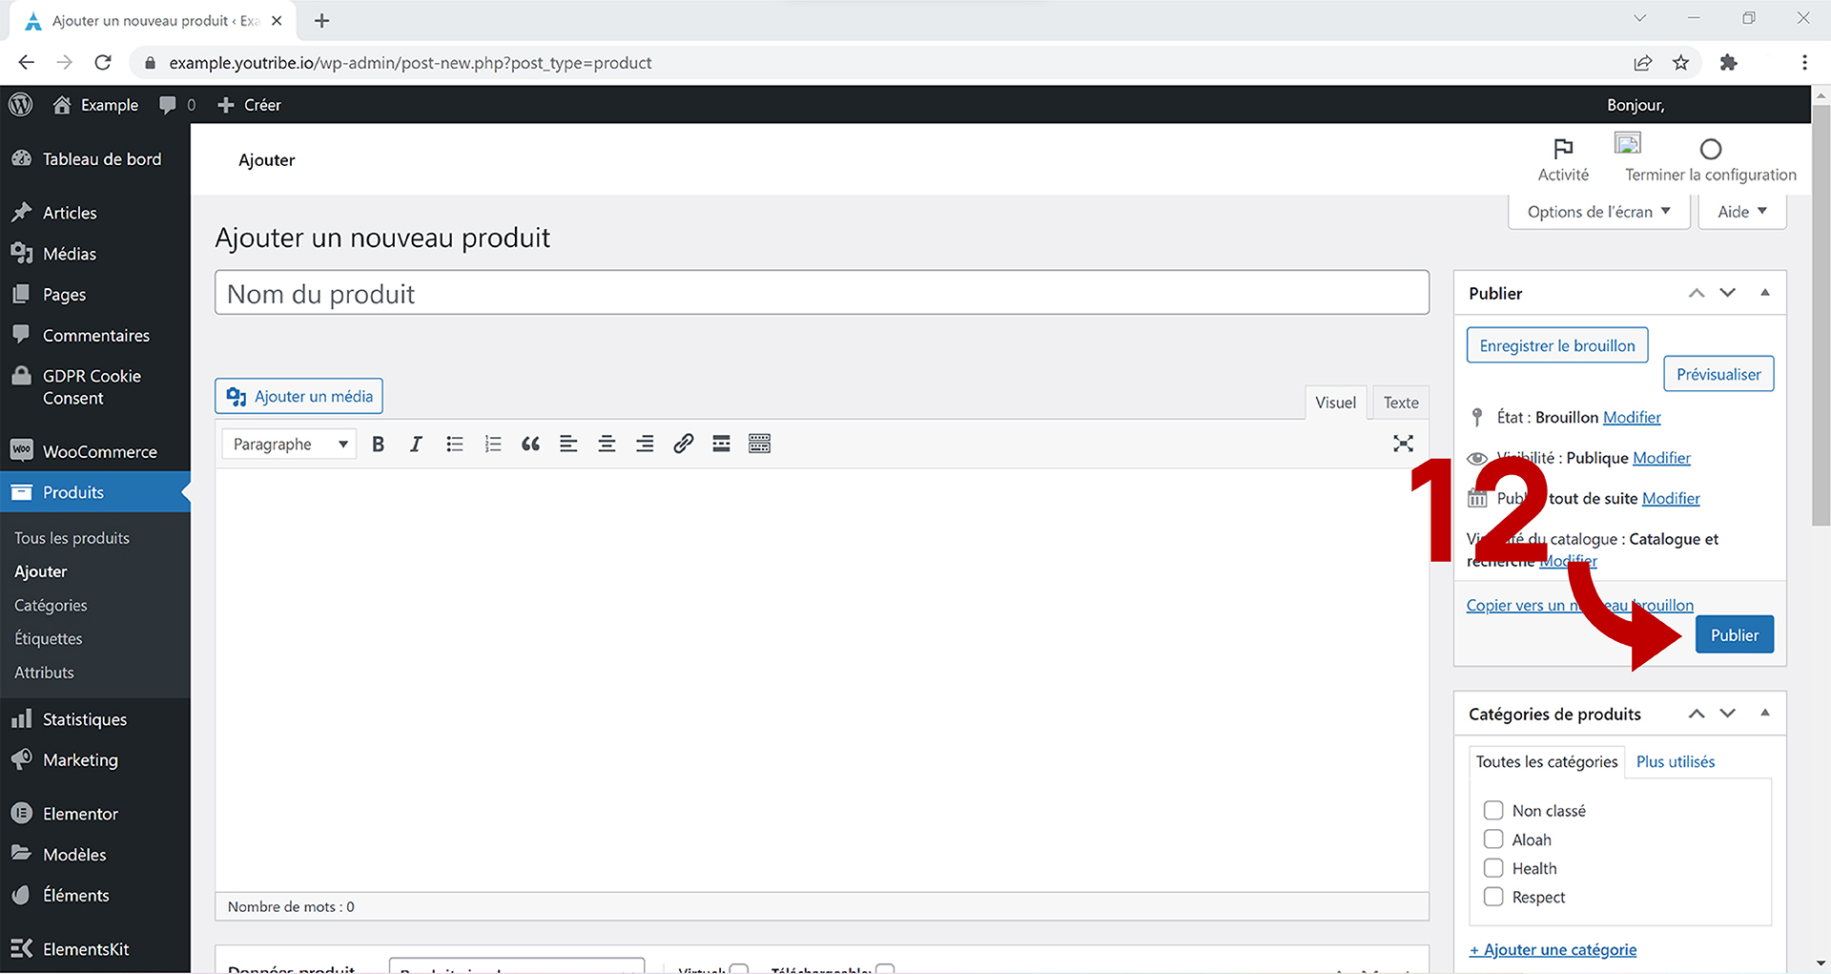Toggle italic formatting in editor toolbar
Screen dimensions: 1831x974
(416, 444)
